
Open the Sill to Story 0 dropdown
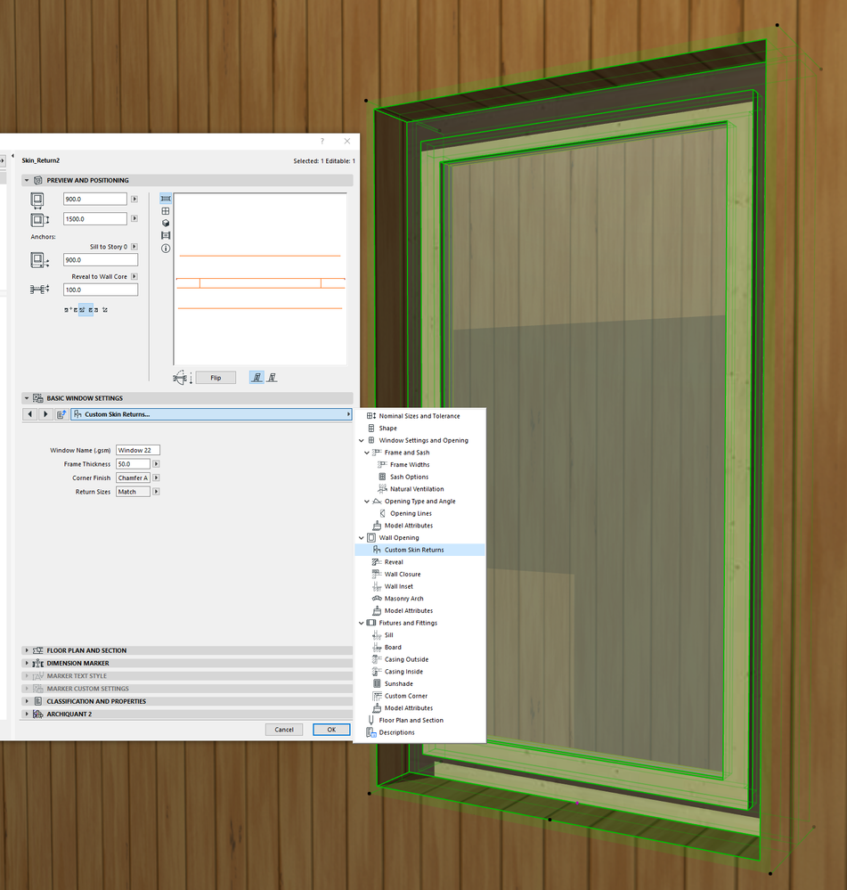coord(134,247)
